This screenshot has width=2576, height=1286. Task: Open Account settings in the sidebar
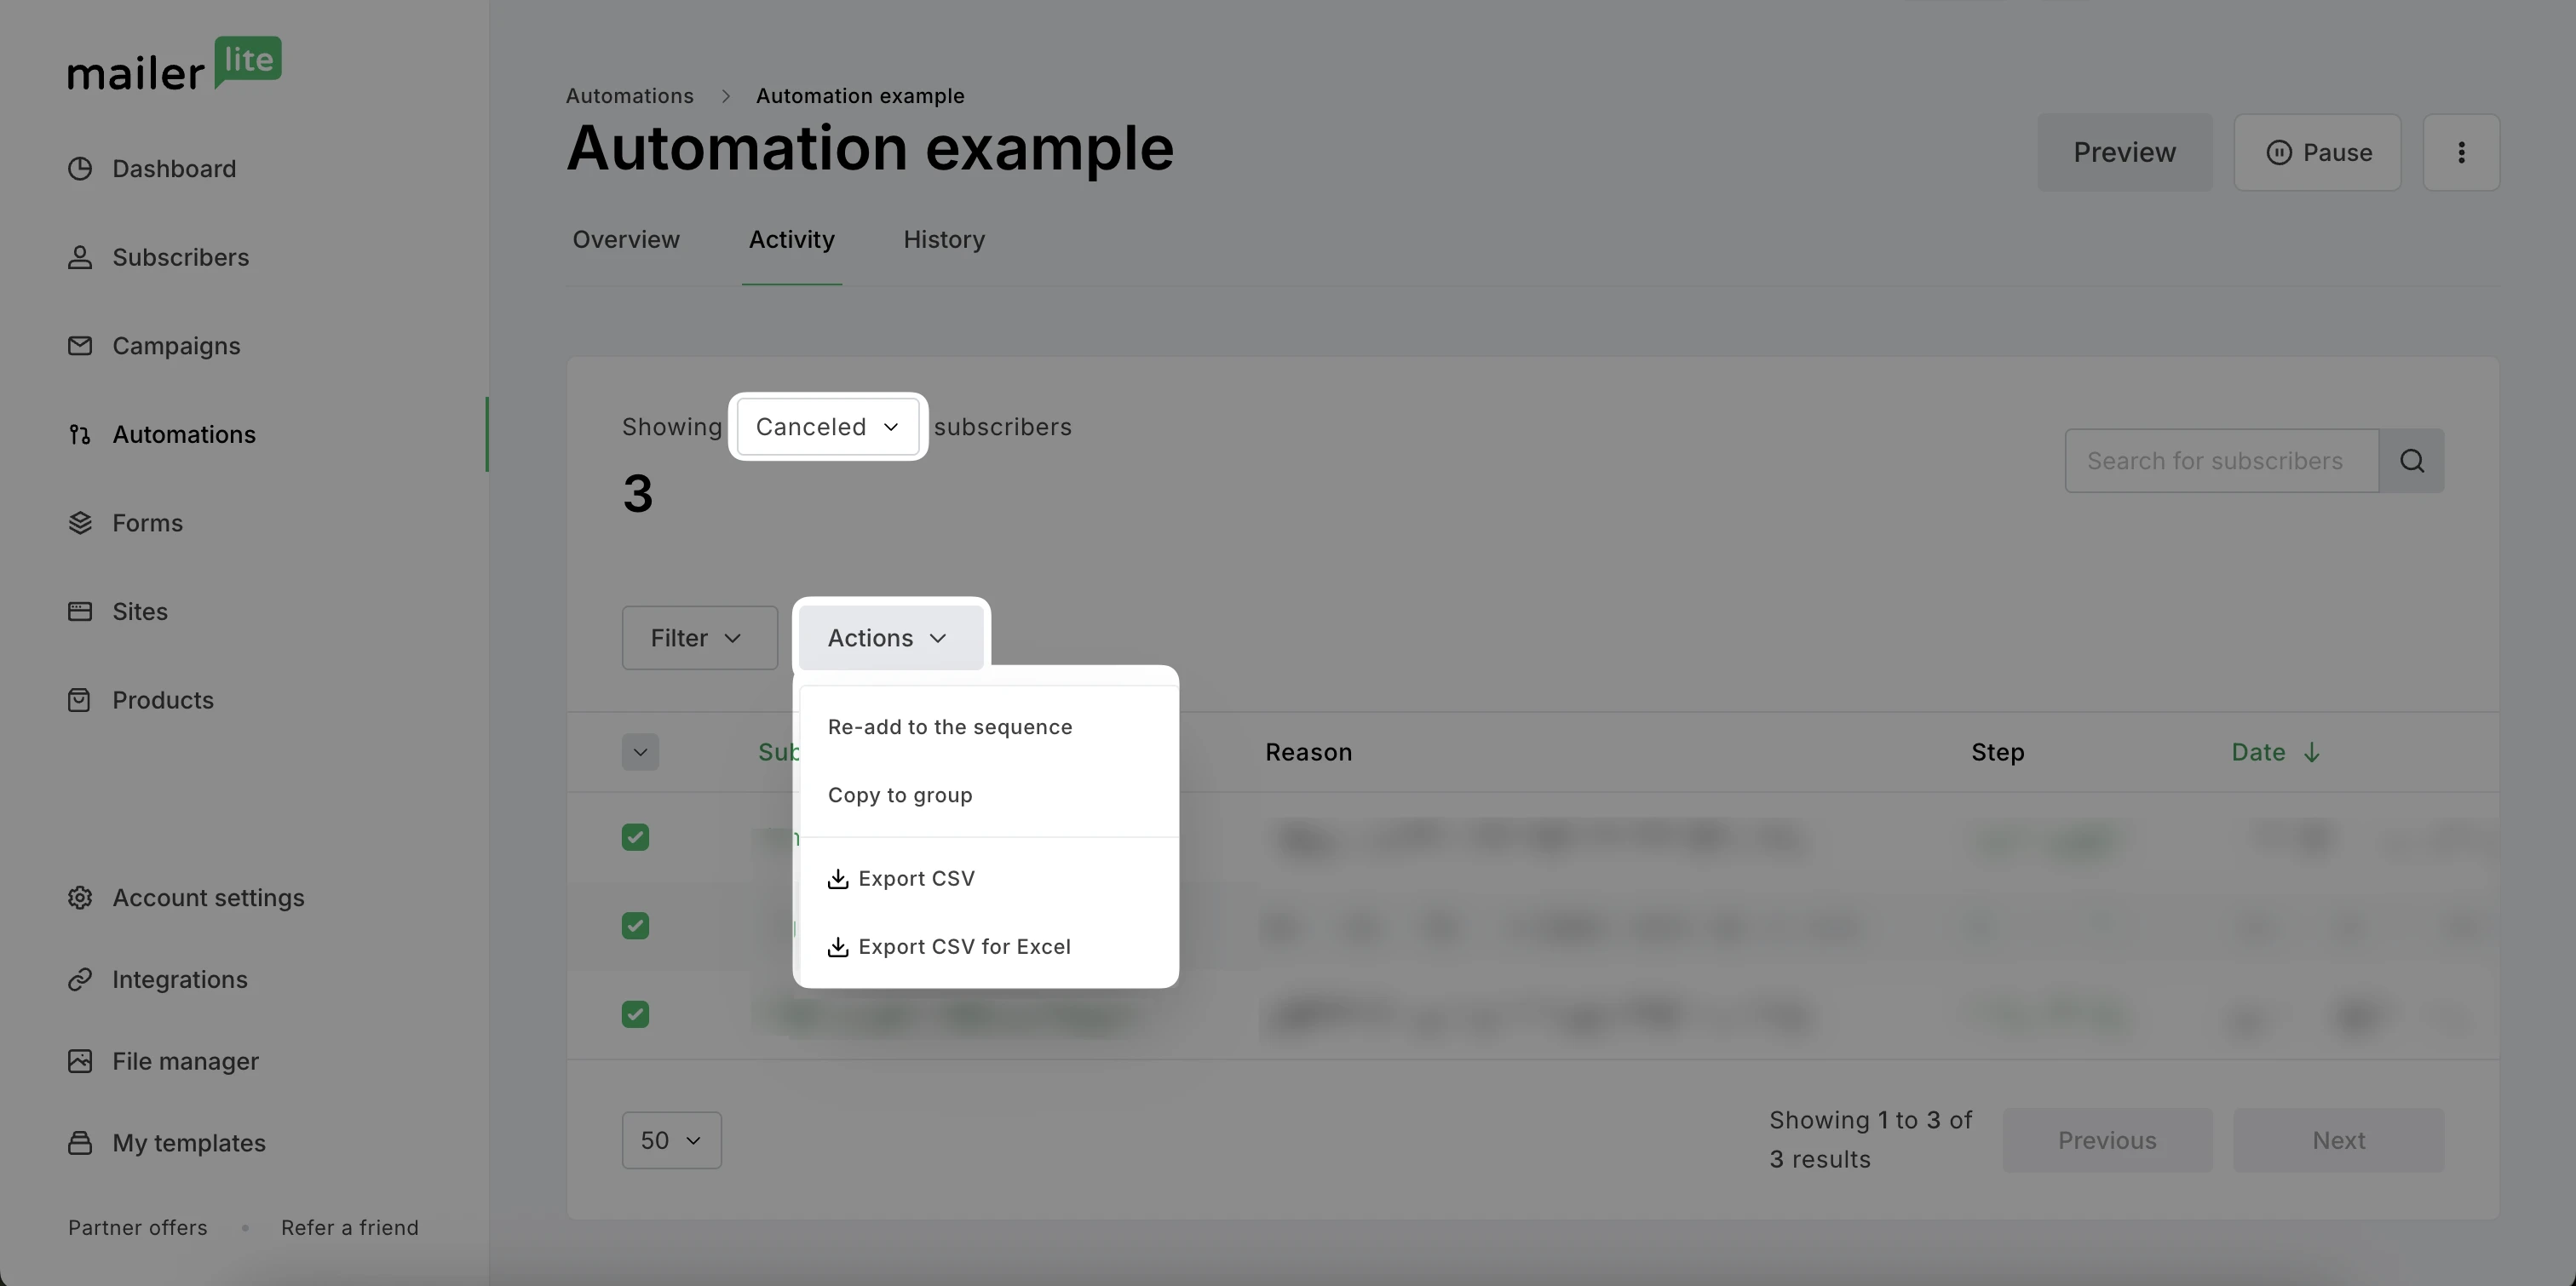tap(208, 898)
